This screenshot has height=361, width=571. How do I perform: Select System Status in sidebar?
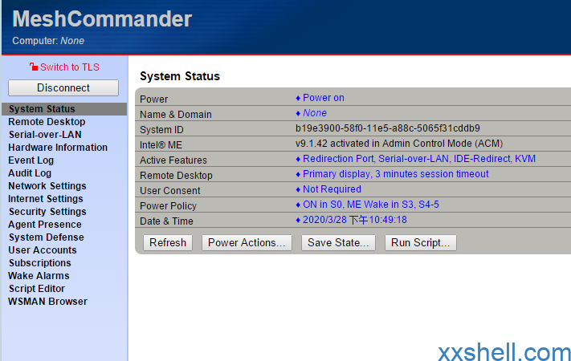(64, 109)
